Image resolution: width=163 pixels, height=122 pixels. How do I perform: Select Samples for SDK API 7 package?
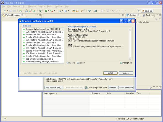(x=43, y=43)
